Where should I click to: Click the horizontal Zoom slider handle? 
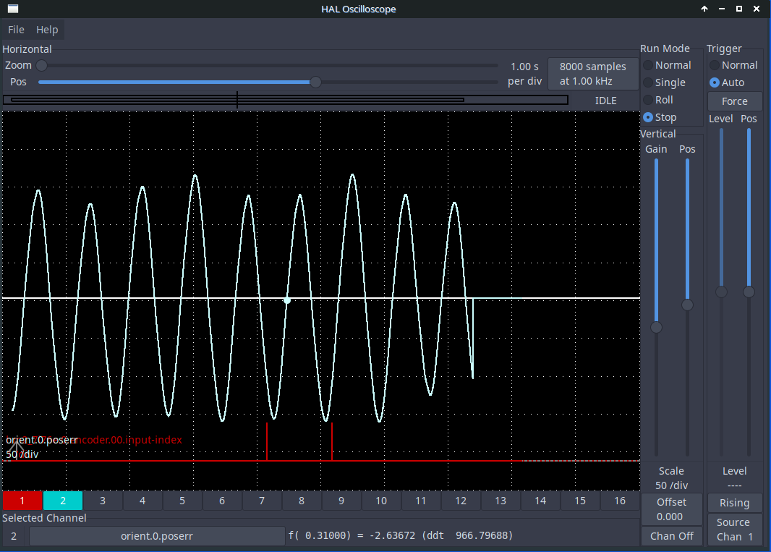[x=42, y=65]
